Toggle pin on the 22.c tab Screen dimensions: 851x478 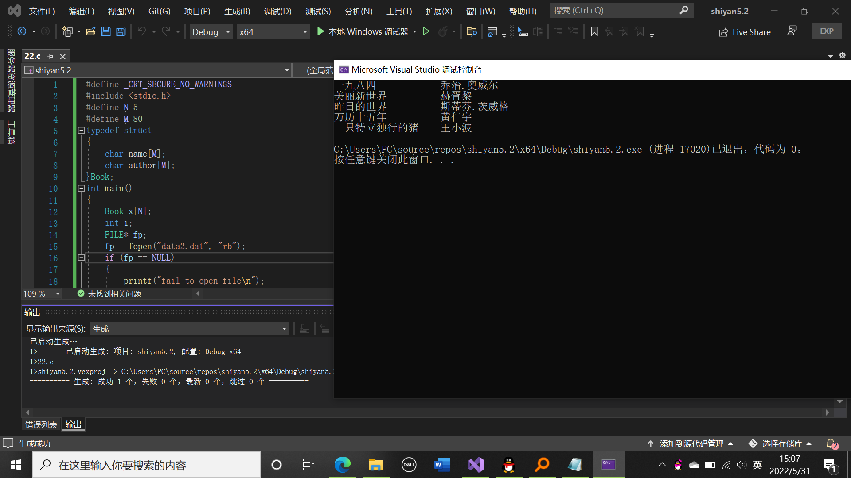coord(50,57)
